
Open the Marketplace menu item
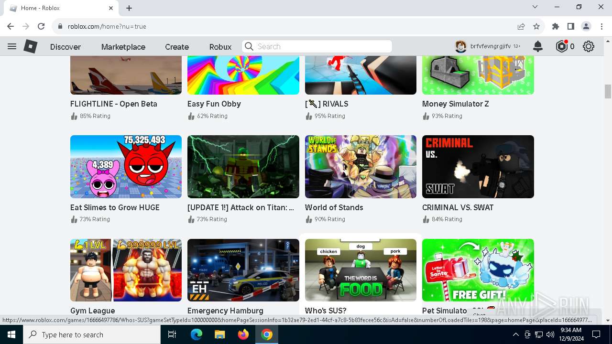click(x=123, y=47)
